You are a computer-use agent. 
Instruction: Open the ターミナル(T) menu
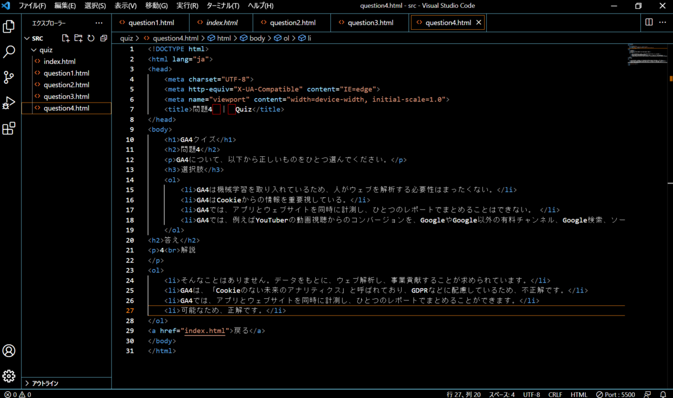tap(223, 6)
